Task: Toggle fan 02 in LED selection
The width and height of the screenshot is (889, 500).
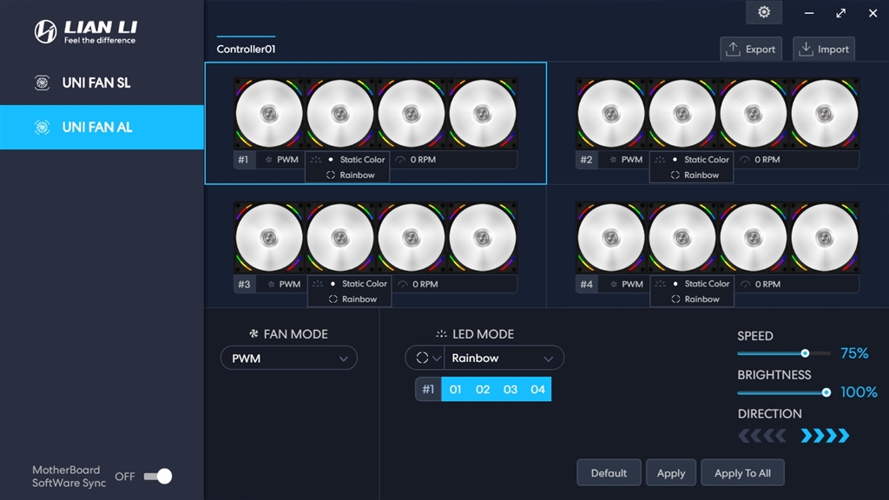Action: tap(483, 390)
